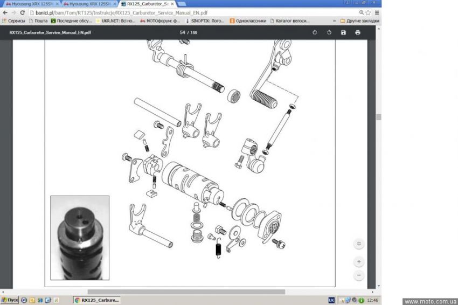Image resolution: width=458 pixels, height=305 pixels.
Task: Click the horizontal scrollbar right arrow
Action: pos(372,292)
